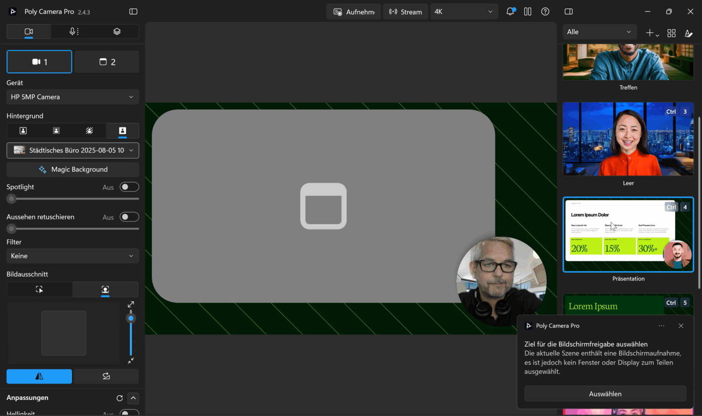702x416 pixels.
Task: Toggle mirror flip horizontal button
Action: (39, 376)
